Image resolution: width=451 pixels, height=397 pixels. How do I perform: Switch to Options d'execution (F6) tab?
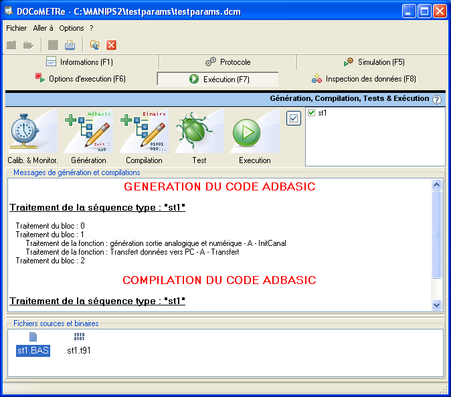[80, 79]
